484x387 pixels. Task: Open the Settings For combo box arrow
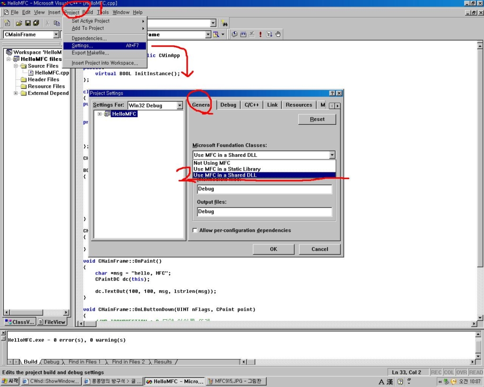(180, 105)
